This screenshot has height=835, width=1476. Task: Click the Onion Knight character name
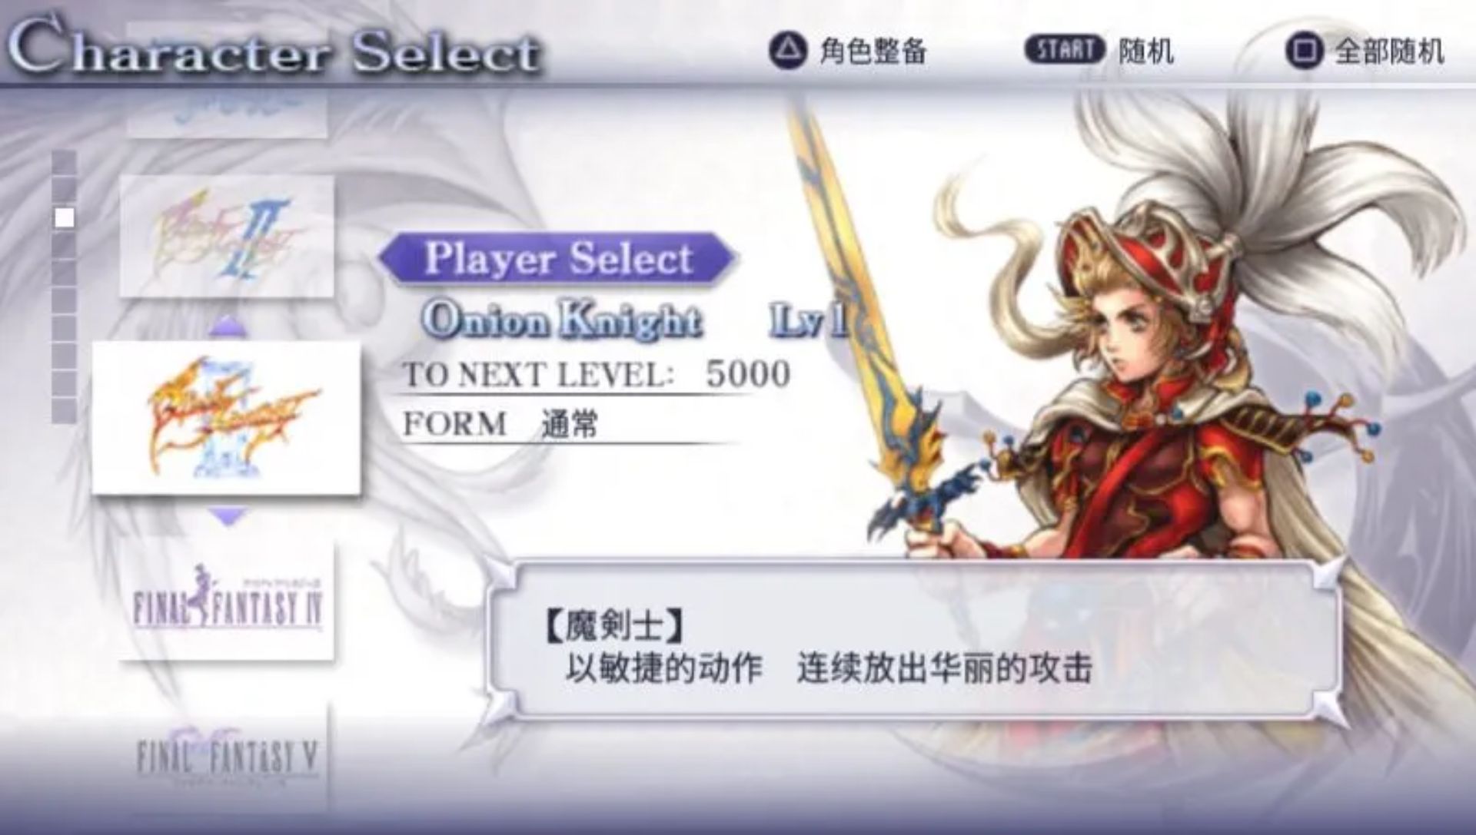tap(562, 320)
